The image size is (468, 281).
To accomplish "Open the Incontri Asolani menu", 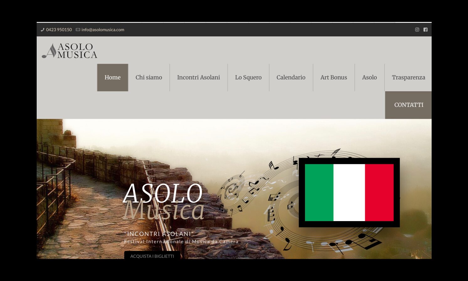I will [x=198, y=77].
